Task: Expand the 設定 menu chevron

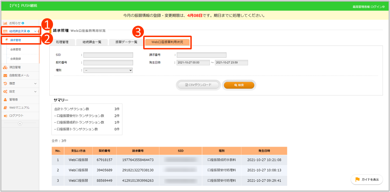Action: [x=35, y=92]
